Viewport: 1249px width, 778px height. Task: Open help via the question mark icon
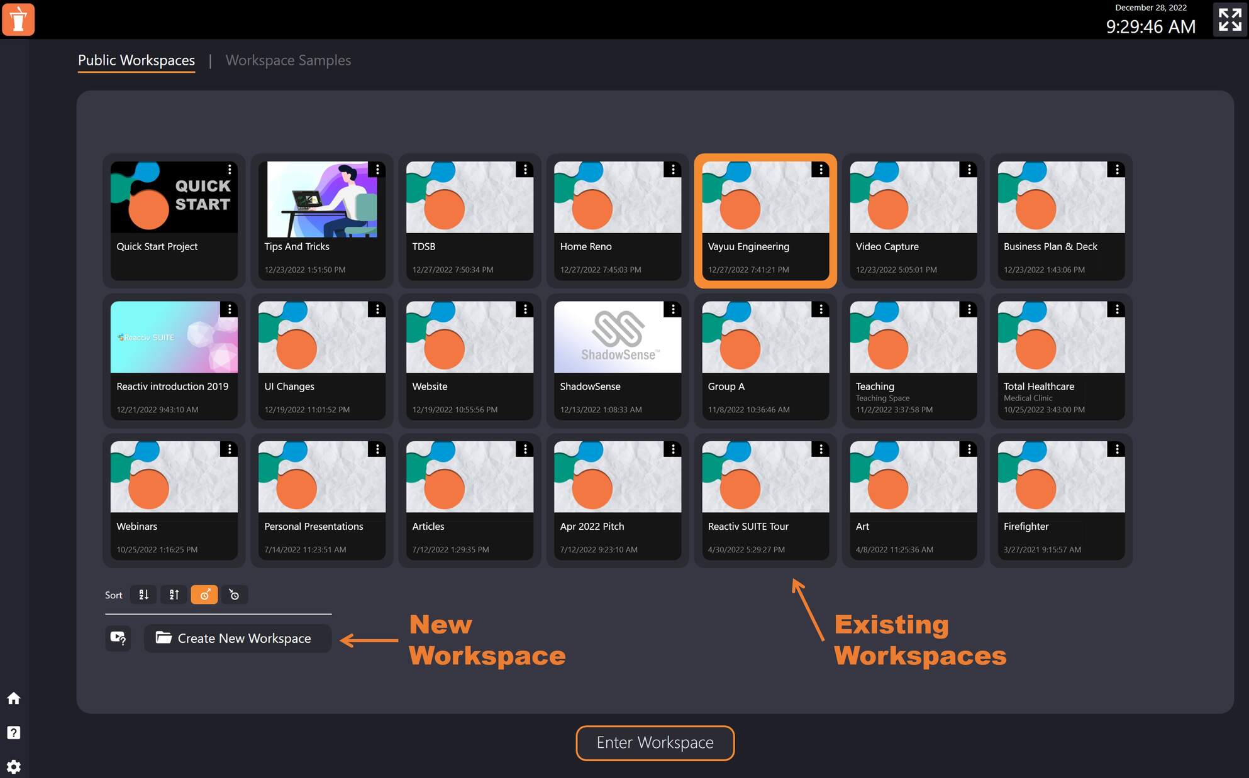click(x=13, y=732)
